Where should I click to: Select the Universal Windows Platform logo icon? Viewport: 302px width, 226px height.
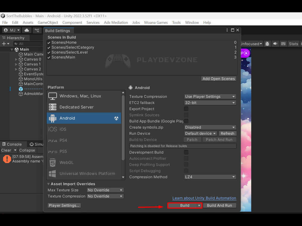click(52, 174)
